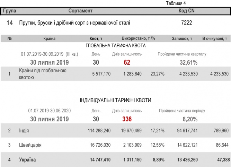Click the 32,61% quarter-elapsed value
231x167 pixels.
click(x=188, y=63)
